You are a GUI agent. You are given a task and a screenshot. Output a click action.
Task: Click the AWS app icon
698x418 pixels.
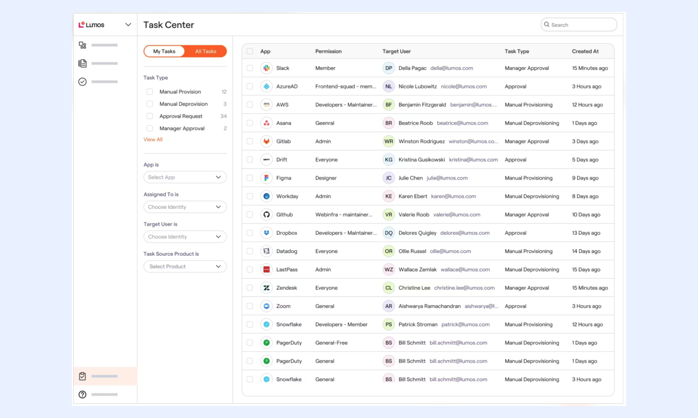click(267, 104)
